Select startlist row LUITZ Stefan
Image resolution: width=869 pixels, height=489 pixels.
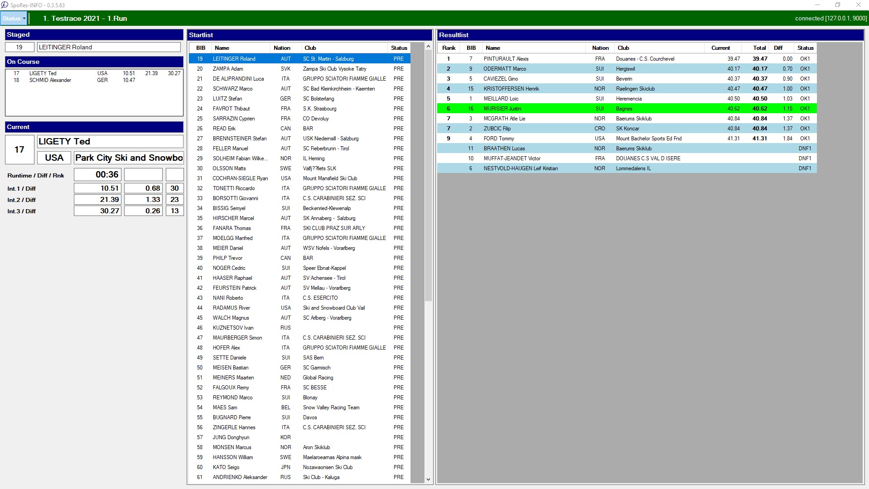[299, 99]
